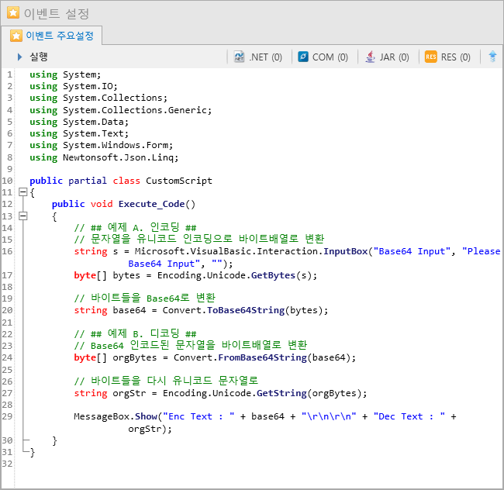Image resolution: width=504 pixels, height=490 pixels.
Task: Click the orange RES resource icon
Action: pos(430,57)
